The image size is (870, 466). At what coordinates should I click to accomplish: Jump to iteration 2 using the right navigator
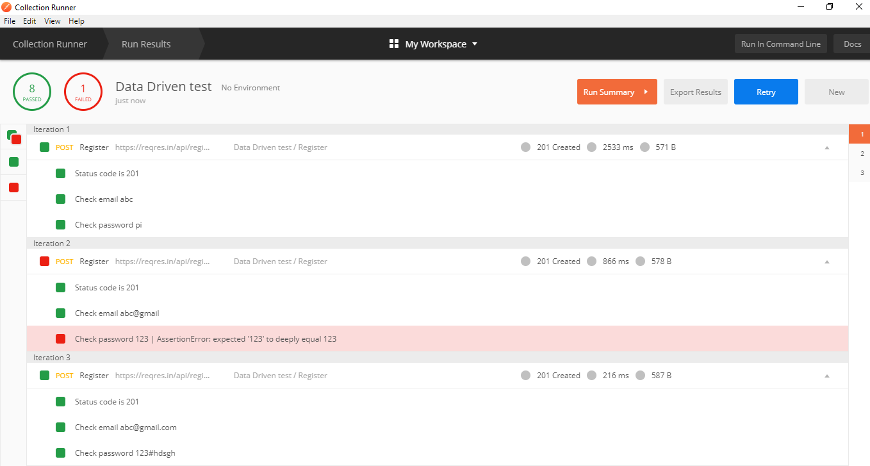click(862, 153)
